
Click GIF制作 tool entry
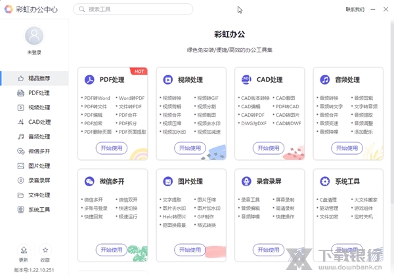pyautogui.click(x=206, y=216)
